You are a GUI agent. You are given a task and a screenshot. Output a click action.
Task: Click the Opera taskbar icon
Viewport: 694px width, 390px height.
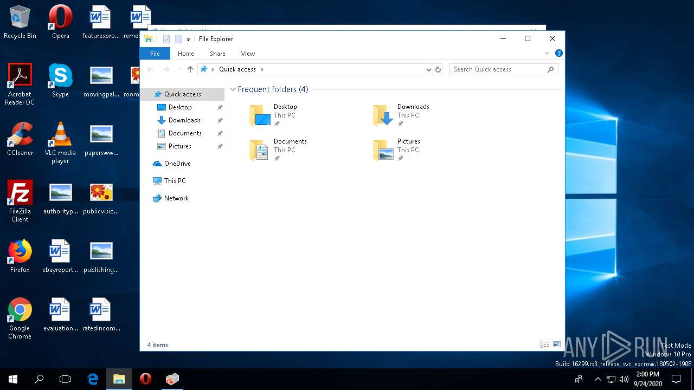click(145, 379)
